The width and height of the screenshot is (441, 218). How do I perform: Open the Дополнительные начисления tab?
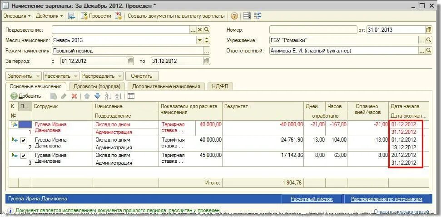166,86
